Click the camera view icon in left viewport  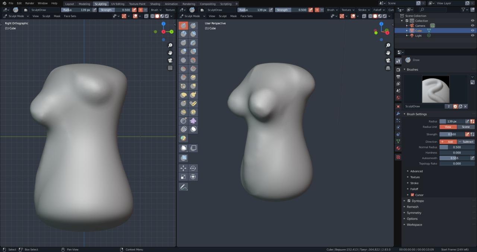tap(170, 61)
